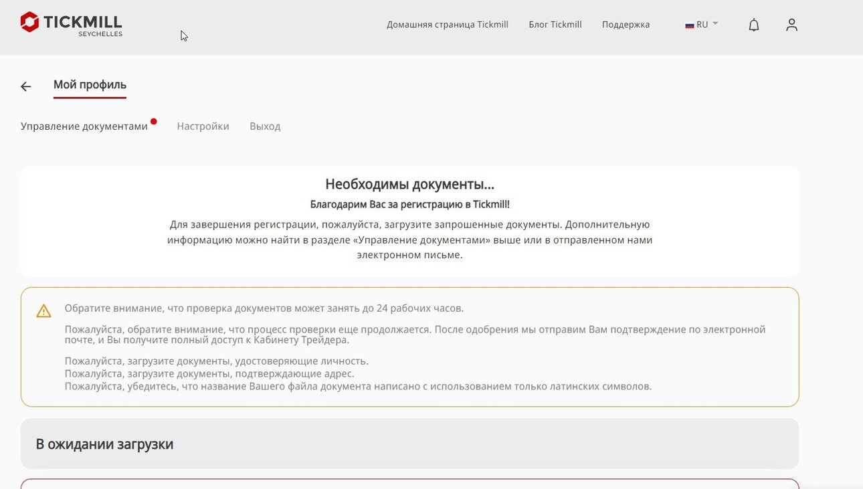Expand the В ожидании загрузки section

409,444
